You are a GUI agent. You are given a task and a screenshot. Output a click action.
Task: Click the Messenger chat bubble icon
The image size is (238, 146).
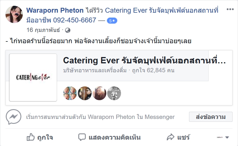pyautogui.click(x=14, y=117)
